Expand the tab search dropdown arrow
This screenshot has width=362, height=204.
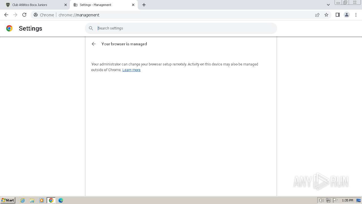click(328, 5)
